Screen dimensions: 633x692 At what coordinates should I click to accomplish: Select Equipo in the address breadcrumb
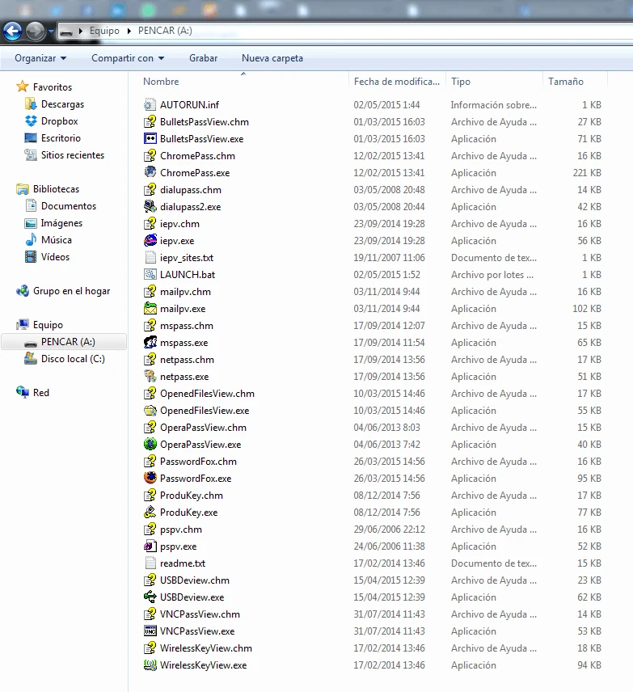(104, 31)
